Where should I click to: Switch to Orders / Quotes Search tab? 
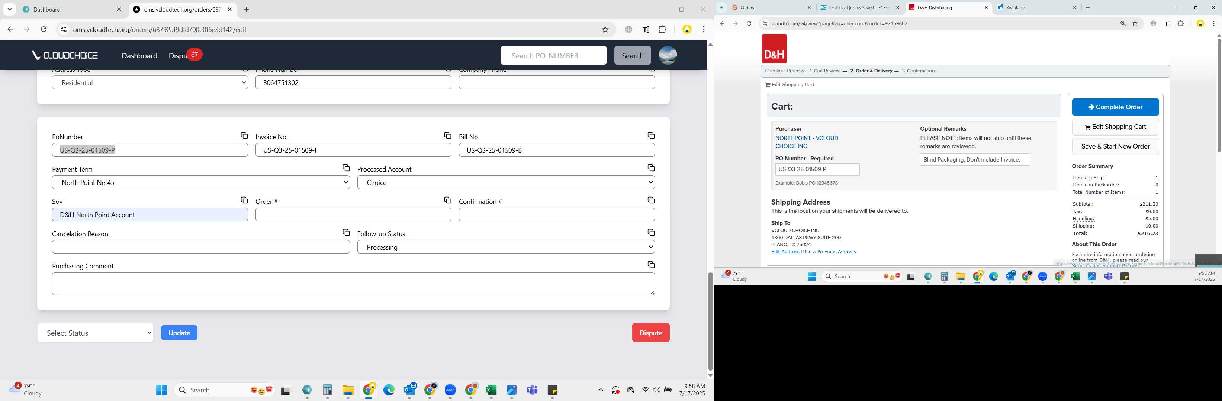(859, 7)
